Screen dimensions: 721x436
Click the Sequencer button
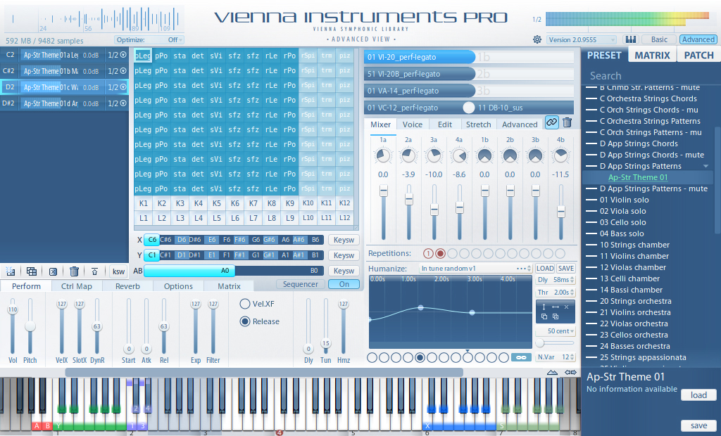pos(300,284)
